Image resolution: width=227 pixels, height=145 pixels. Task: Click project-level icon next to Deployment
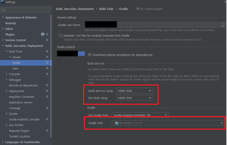click(x=47, y=91)
